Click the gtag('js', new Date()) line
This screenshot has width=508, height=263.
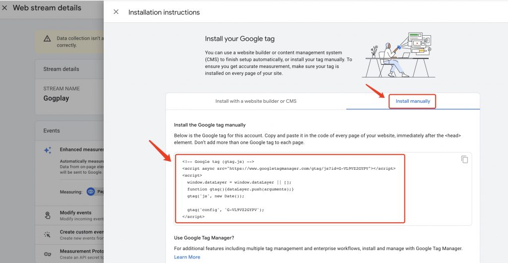click(215, 196)
